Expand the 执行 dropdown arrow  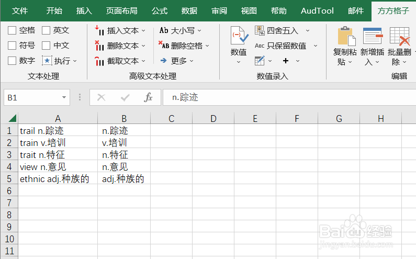(x=75, y=61)
